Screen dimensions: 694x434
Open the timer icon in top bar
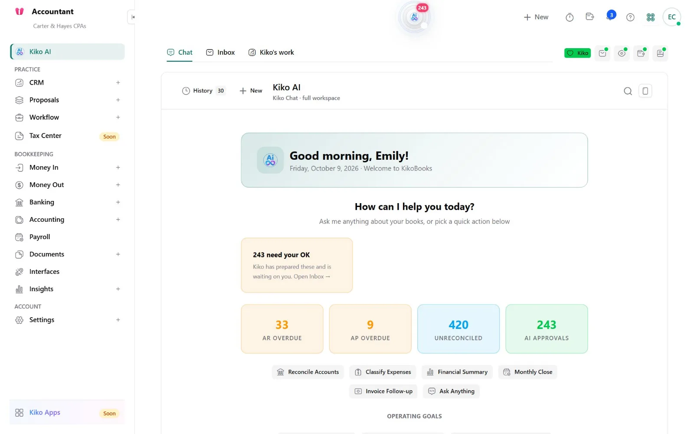(570, 17)
